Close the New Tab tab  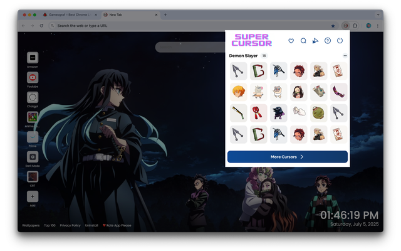pyautogui.click(x=156, y=15)
